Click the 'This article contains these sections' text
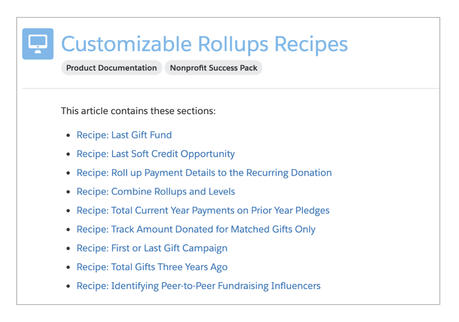The image size is (459, 322). pos(138,111)
